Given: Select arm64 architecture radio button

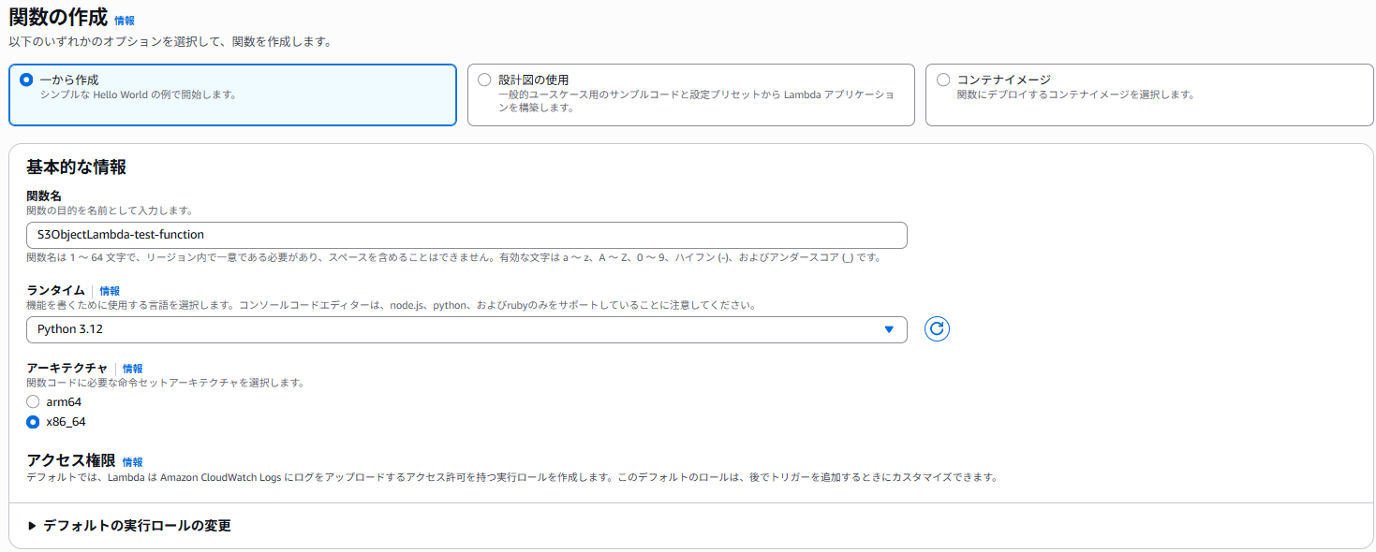Looking at the screenshot, I should [33, 401].
